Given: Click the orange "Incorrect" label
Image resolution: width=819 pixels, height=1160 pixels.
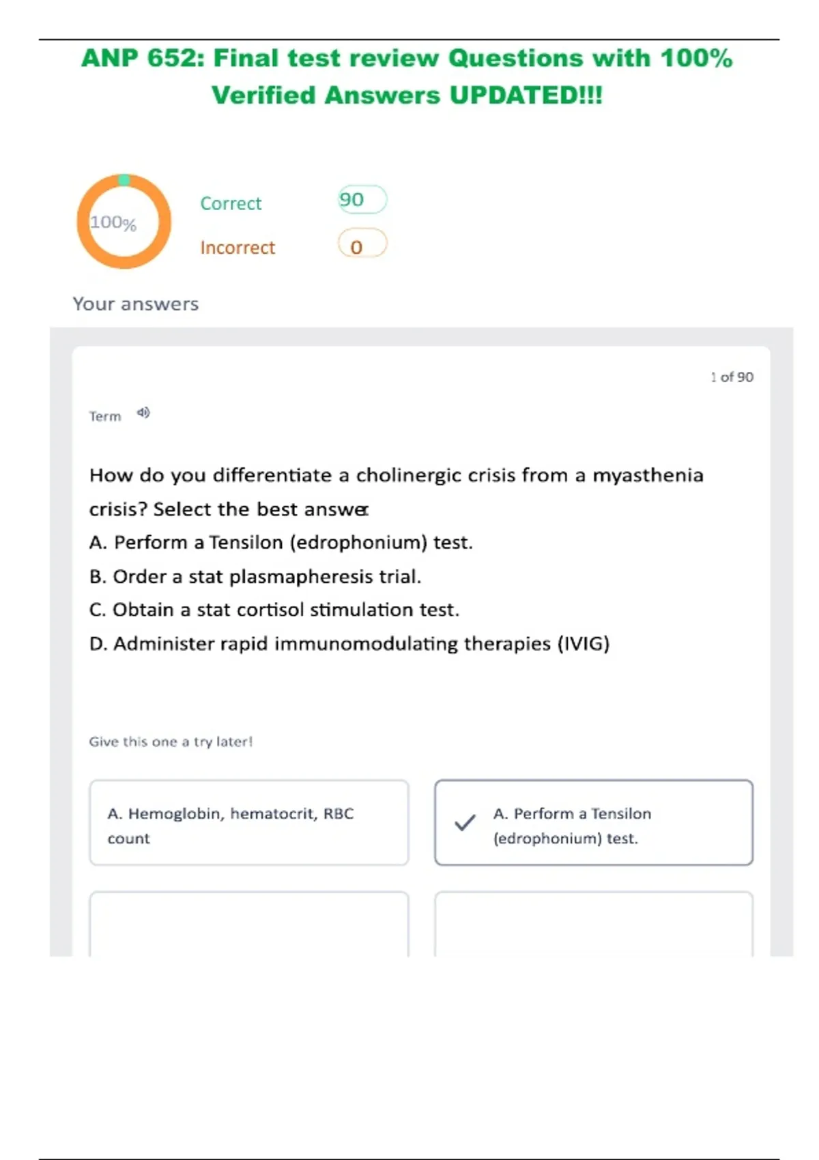Looking at the screenshot, I should [238, 247].
